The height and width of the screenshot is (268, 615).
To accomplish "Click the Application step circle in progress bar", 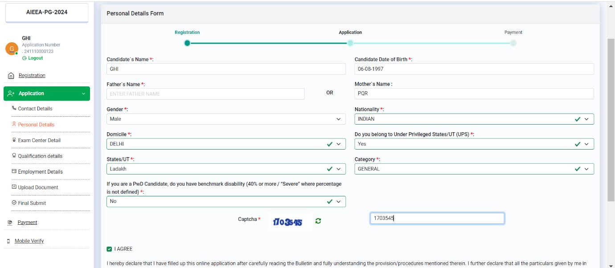I will point(350,43).
